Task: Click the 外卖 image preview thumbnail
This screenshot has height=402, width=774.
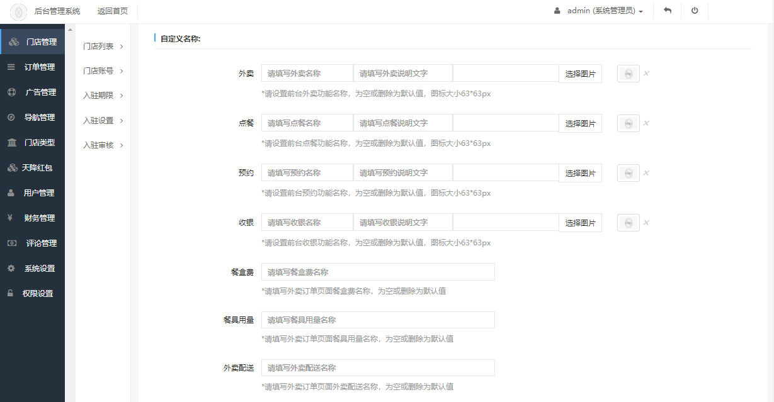Action: click(629, 74)
